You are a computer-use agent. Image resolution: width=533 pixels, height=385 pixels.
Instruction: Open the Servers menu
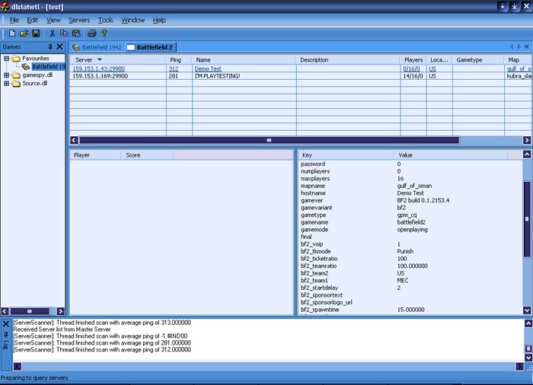[x=78, y=20]
